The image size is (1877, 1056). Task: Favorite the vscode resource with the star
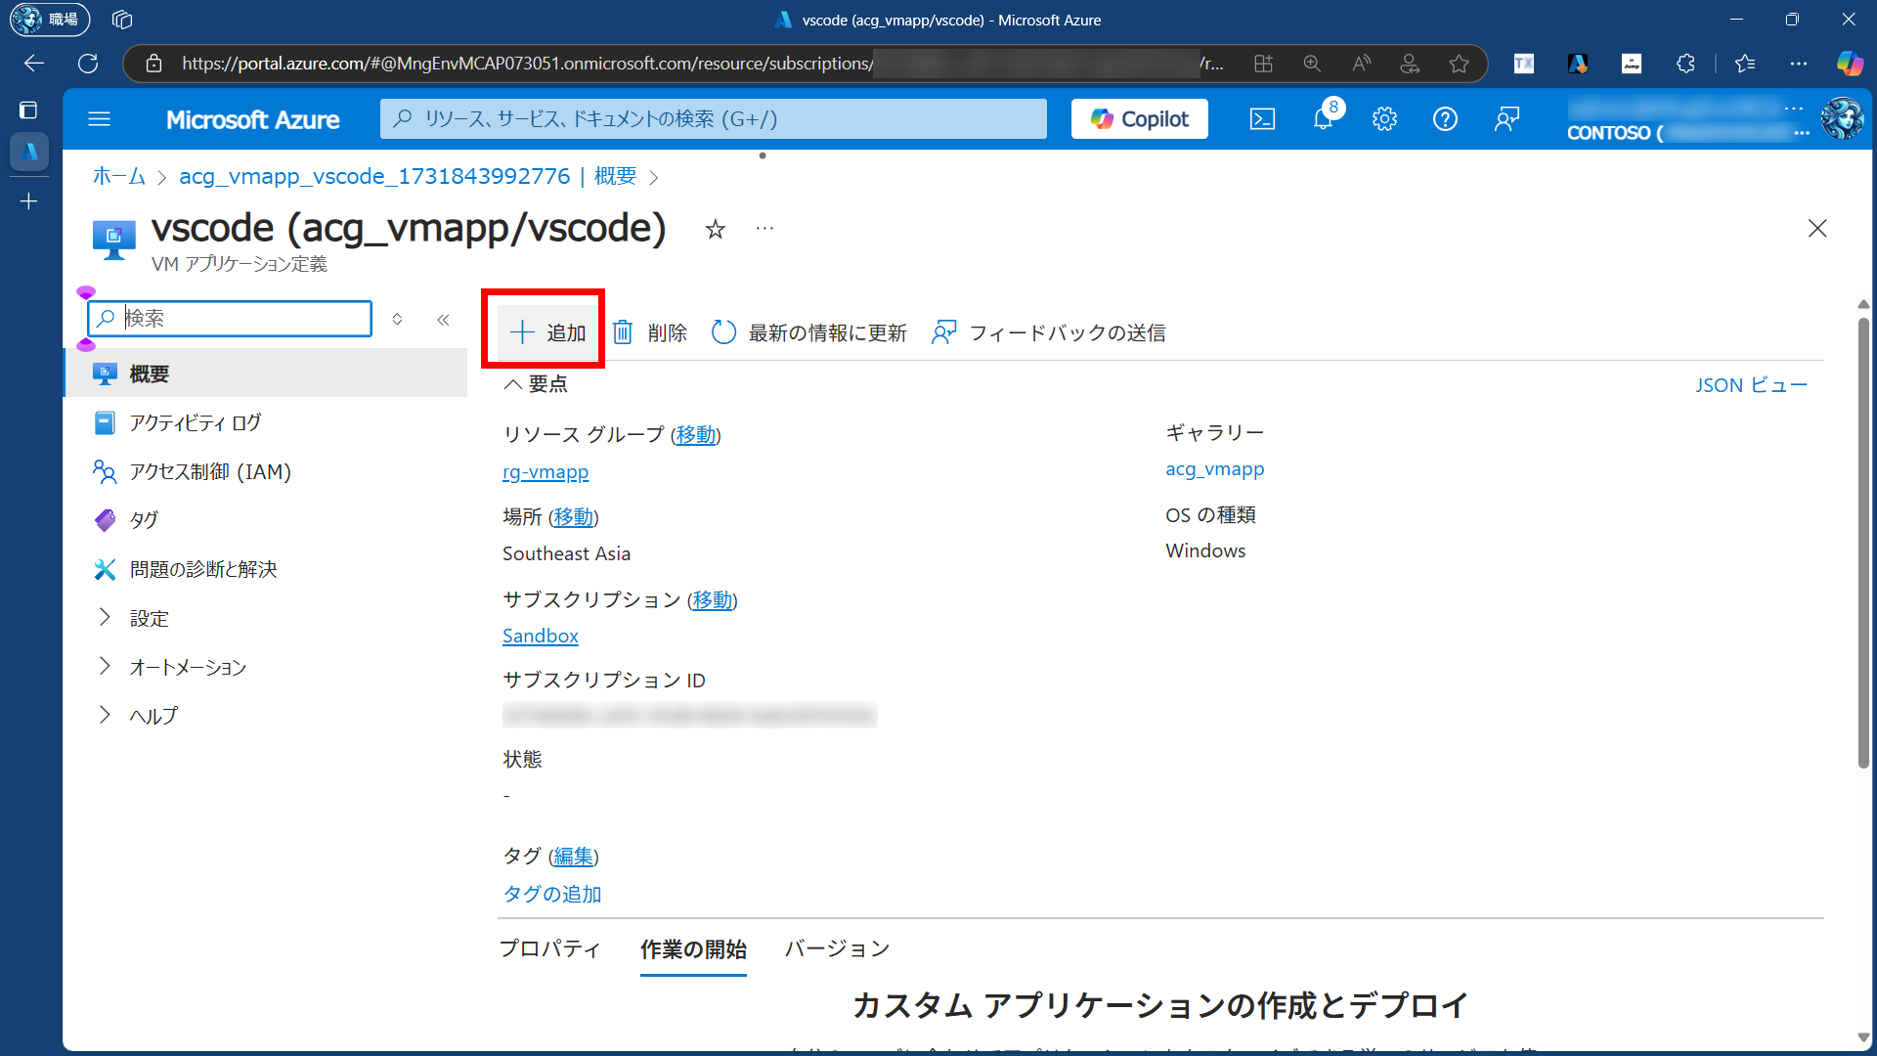(x=716, y=230)
